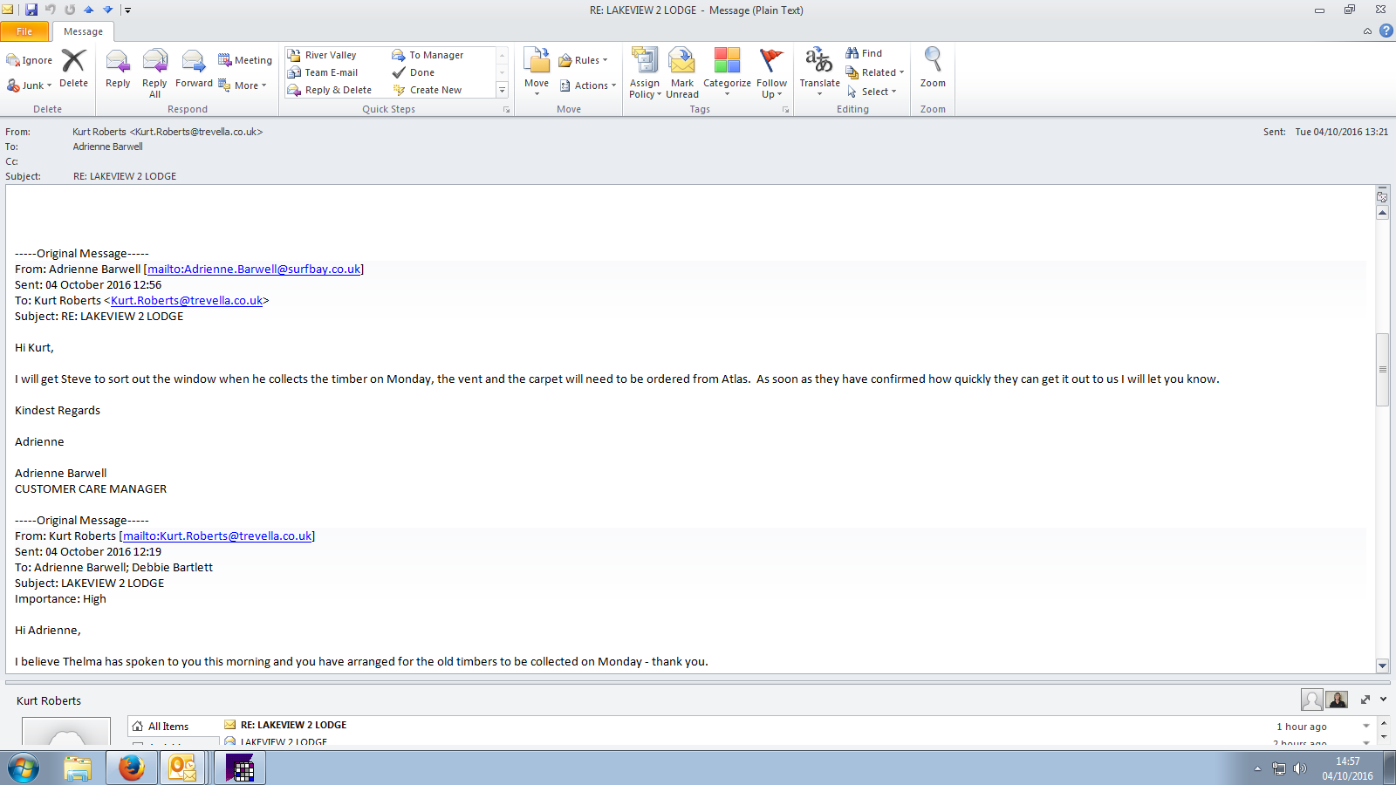Viewport: 1396px width, 785px height.
Task: Open the RE: LAKEVIEW 2 LODGE item in People Pane
Action: pos(293,725)
